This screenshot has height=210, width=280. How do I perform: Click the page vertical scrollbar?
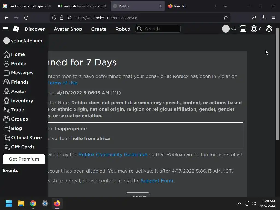click(278, 84)
